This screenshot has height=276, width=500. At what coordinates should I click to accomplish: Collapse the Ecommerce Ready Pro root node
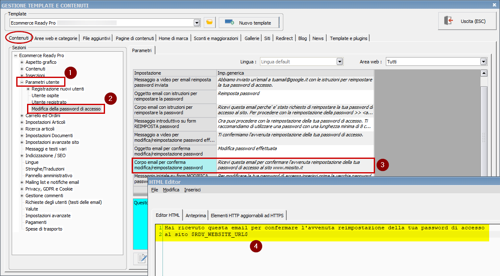tap(15, 55)
